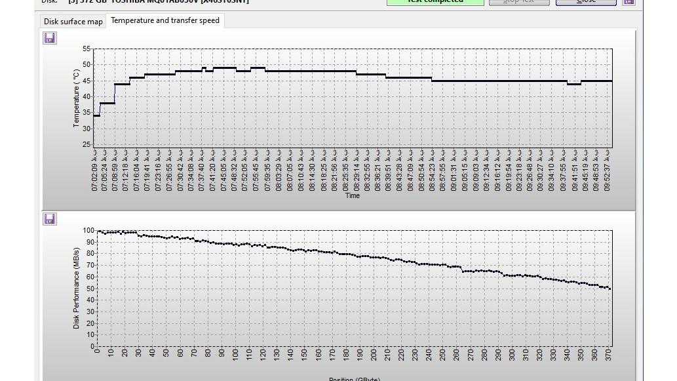The width and height of the screenshot is (677, 381).
Task: Switch to the Disk surface map tab
Action: [73, 21]
